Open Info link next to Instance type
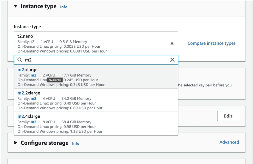253x164 pixels. point(64,7)
